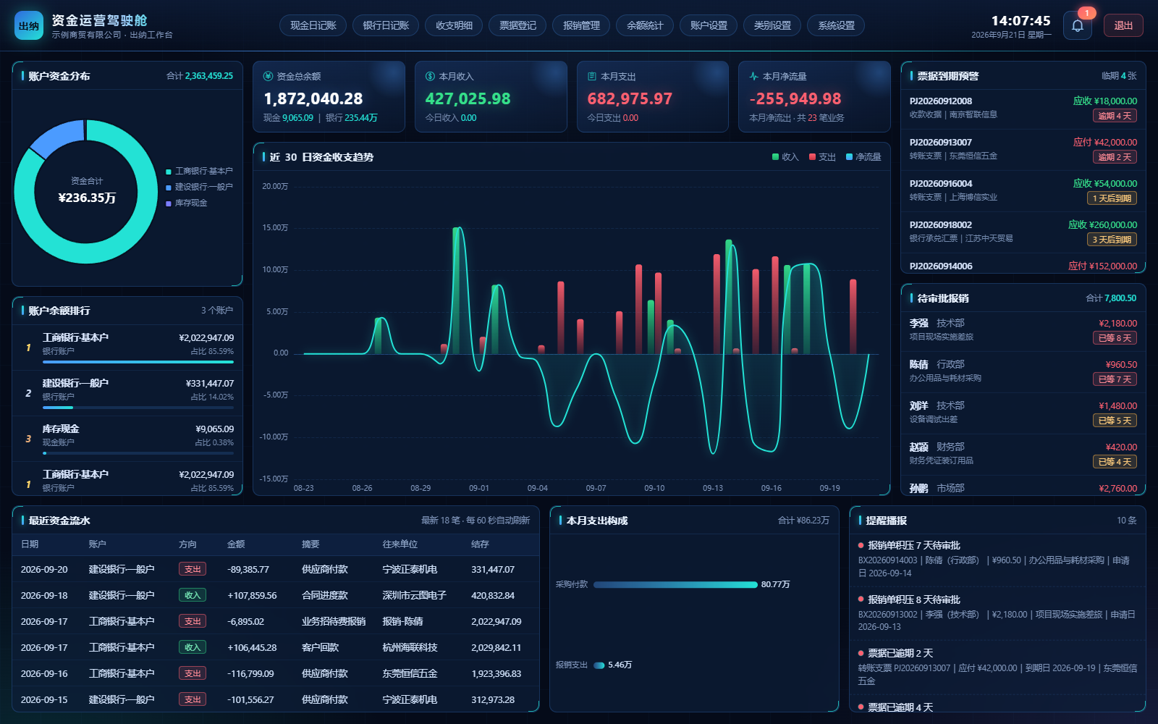
Task: Click the 宁波正泰机电 cell dated 2026-09-20
Action: [410, 570]
